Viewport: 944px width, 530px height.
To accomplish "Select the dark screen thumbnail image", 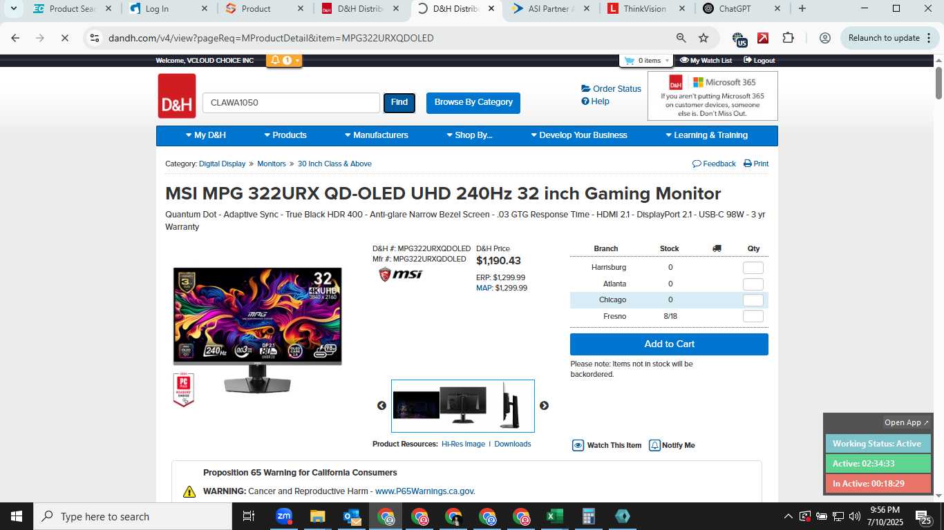I will tap(416, 405).
